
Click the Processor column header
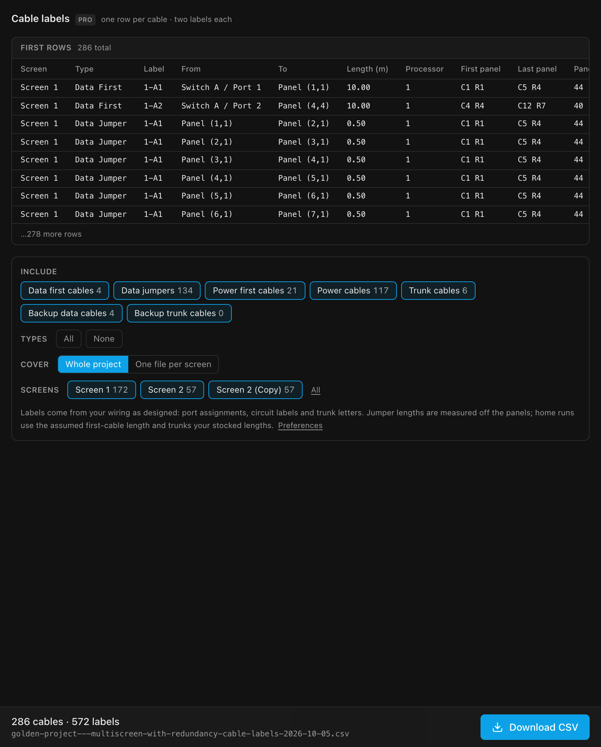[x=425, y=69]
